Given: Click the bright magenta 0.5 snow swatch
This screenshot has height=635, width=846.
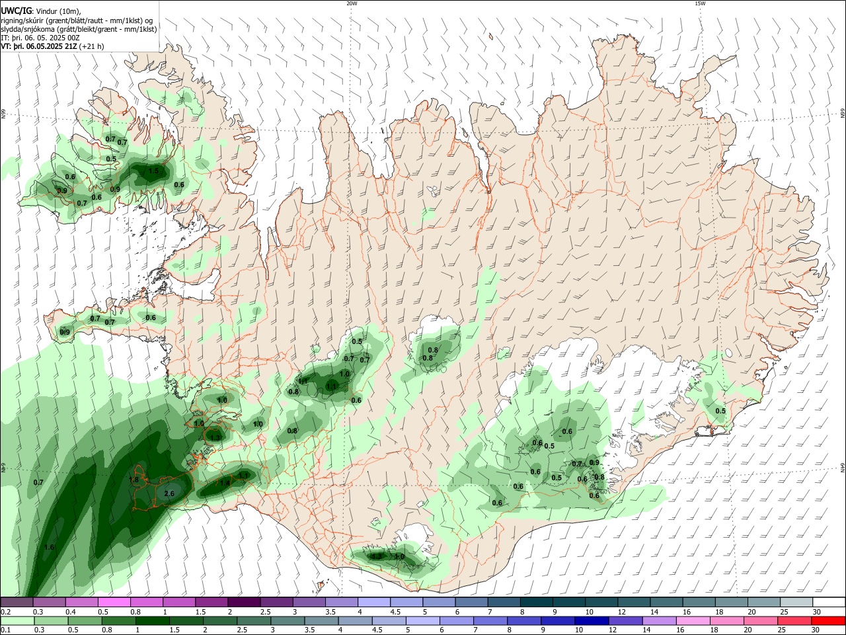Looking at the screenshot, I should [114, 602].
